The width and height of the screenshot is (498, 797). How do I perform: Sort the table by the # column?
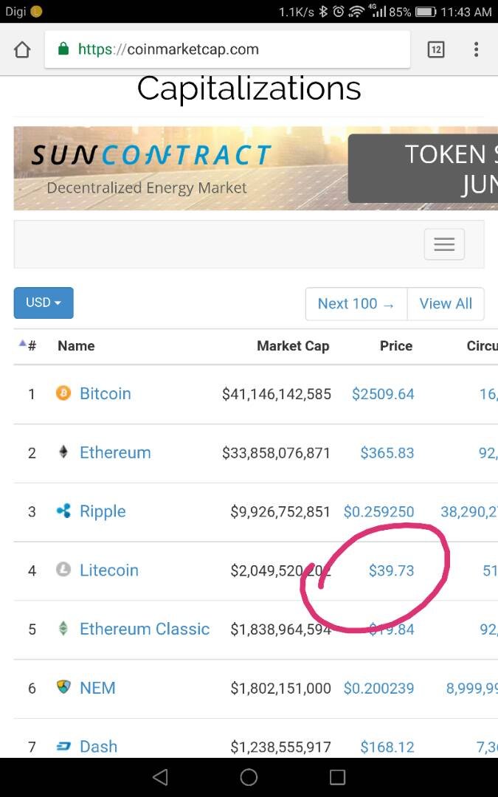click(28, 345)
